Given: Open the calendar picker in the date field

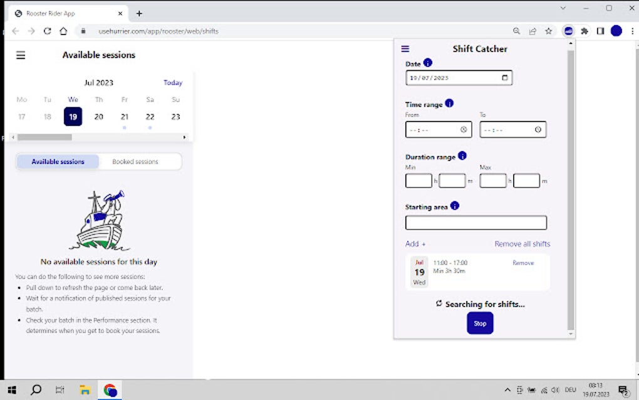Looking at the screenshot, I should (x=505, y=77).
